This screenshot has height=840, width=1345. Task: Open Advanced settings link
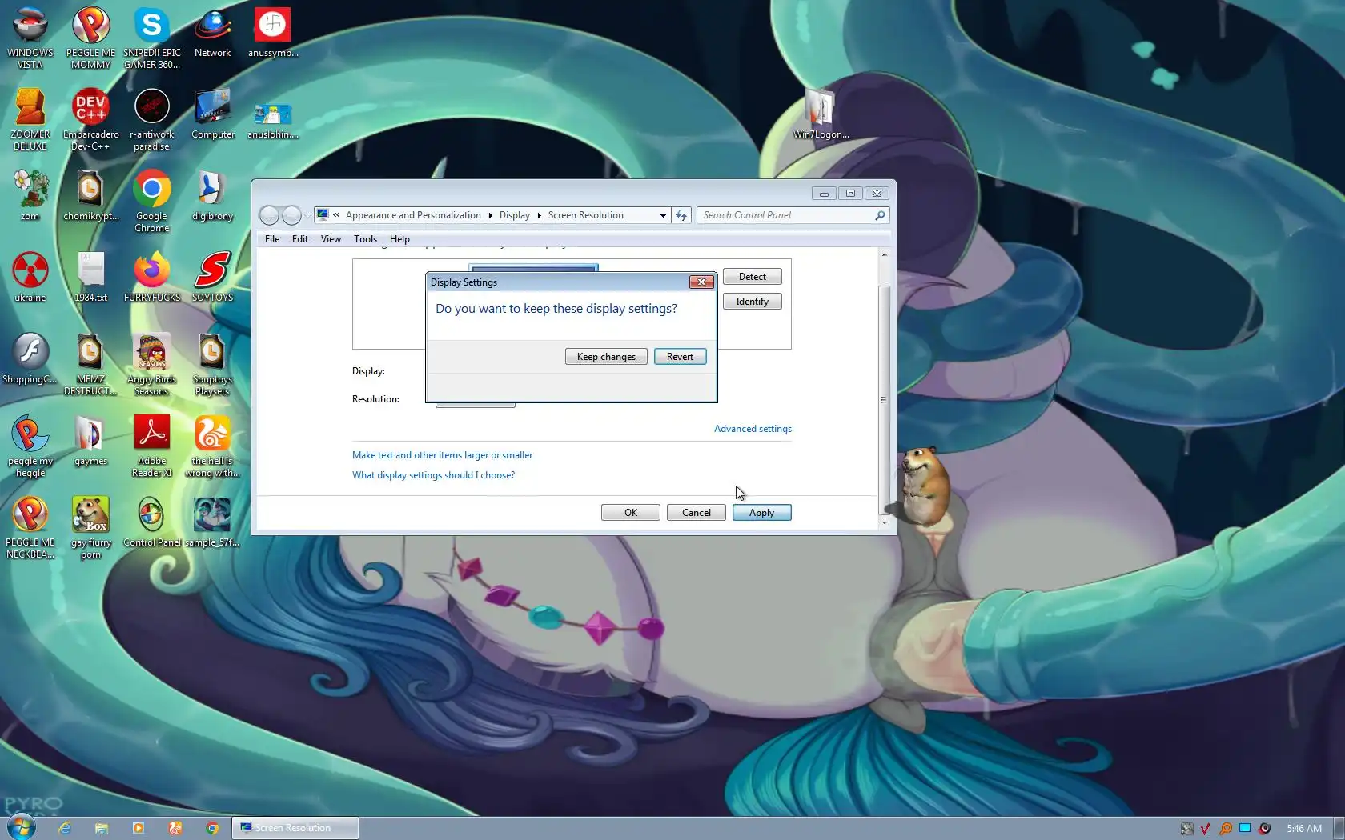click(x=753, y=429)
